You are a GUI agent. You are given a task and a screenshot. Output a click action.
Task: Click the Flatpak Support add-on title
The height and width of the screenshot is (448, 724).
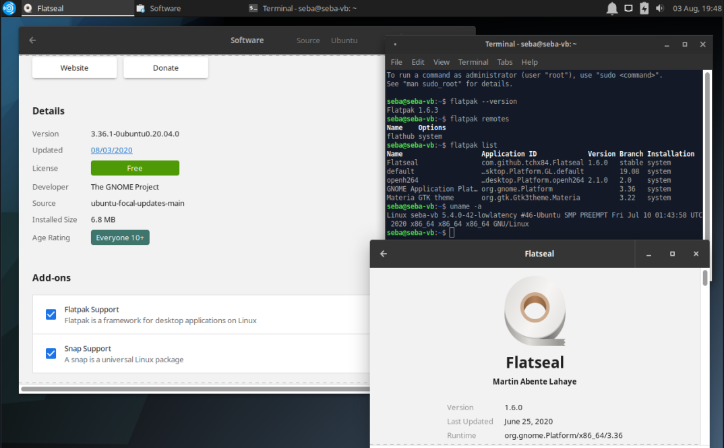(x=92, y=309)
